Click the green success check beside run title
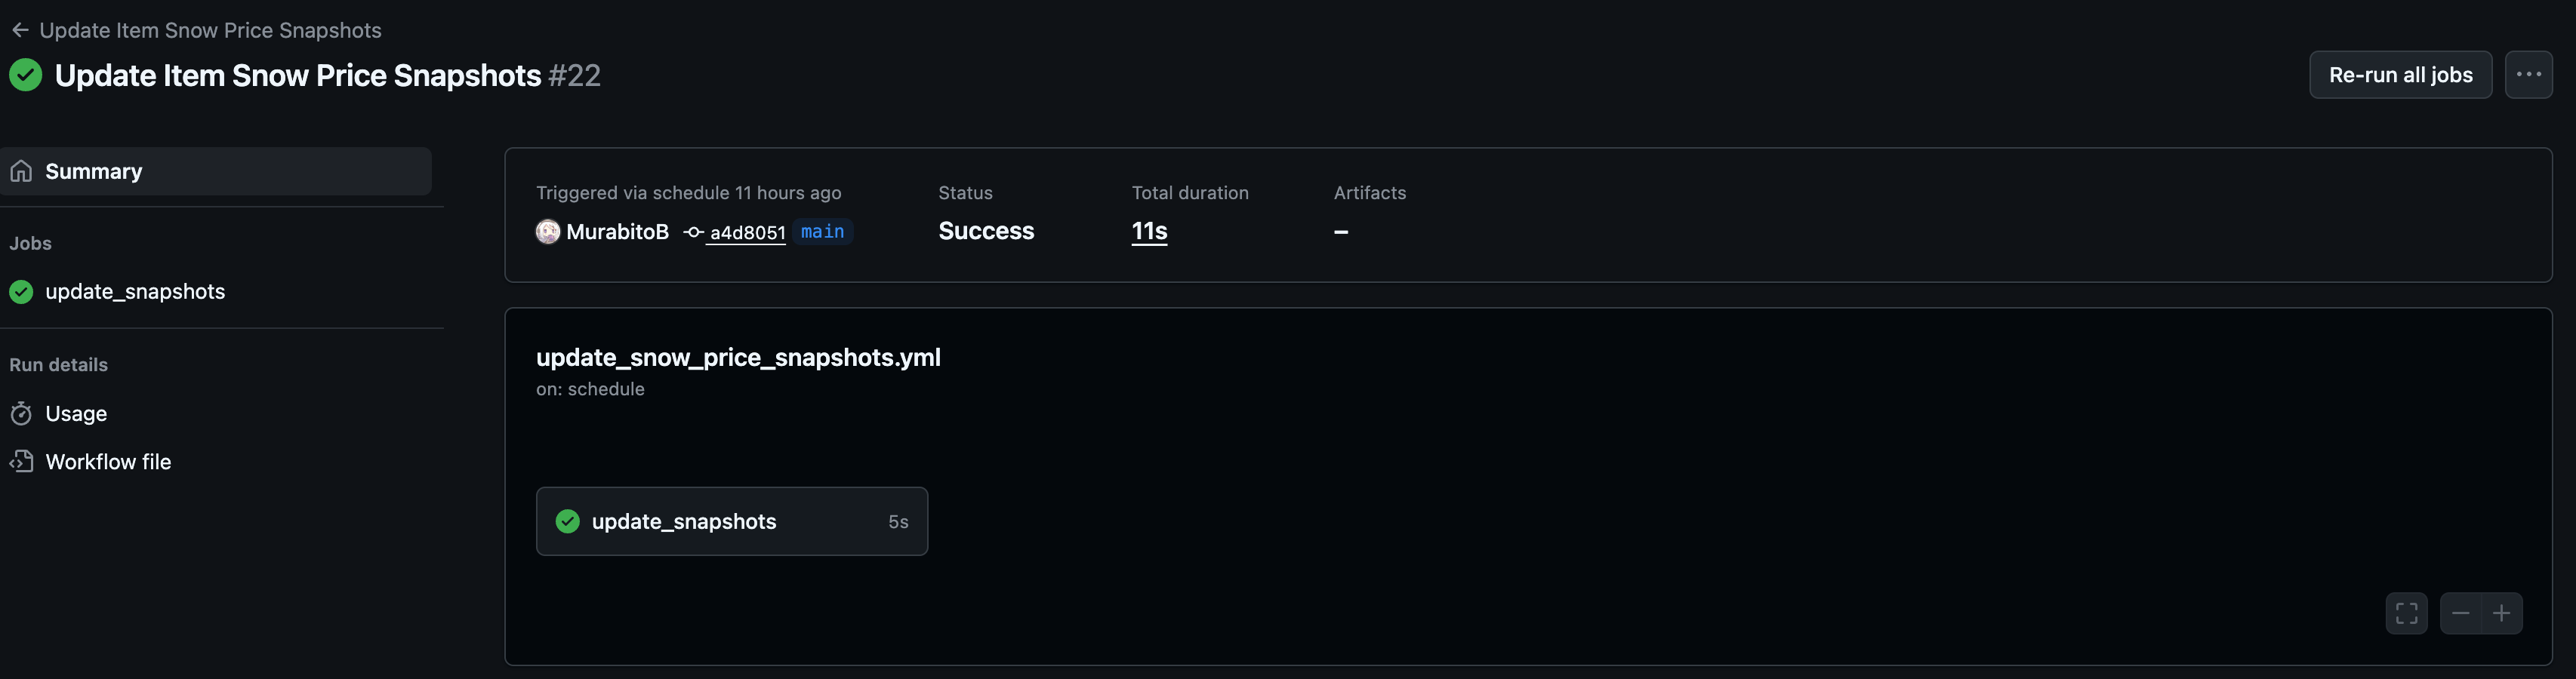This screenshot has width=2576, height=679. point(25,75)
